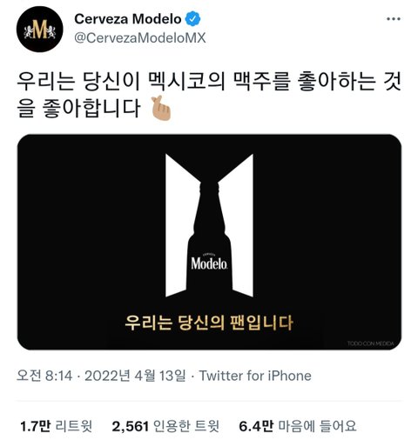The image size is (418, 440).
Task: Visit the @CervezaModeloMX handle
Action: (x=140, y=38)
